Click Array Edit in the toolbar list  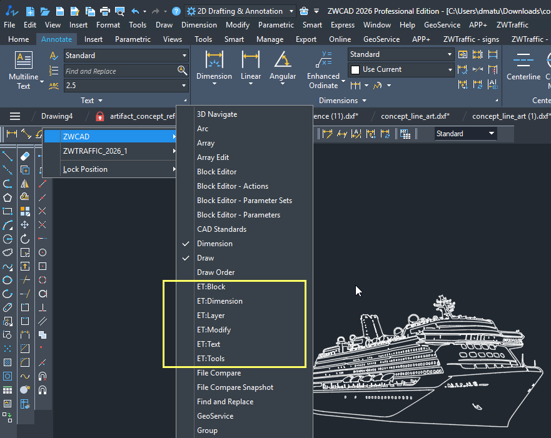213,157
